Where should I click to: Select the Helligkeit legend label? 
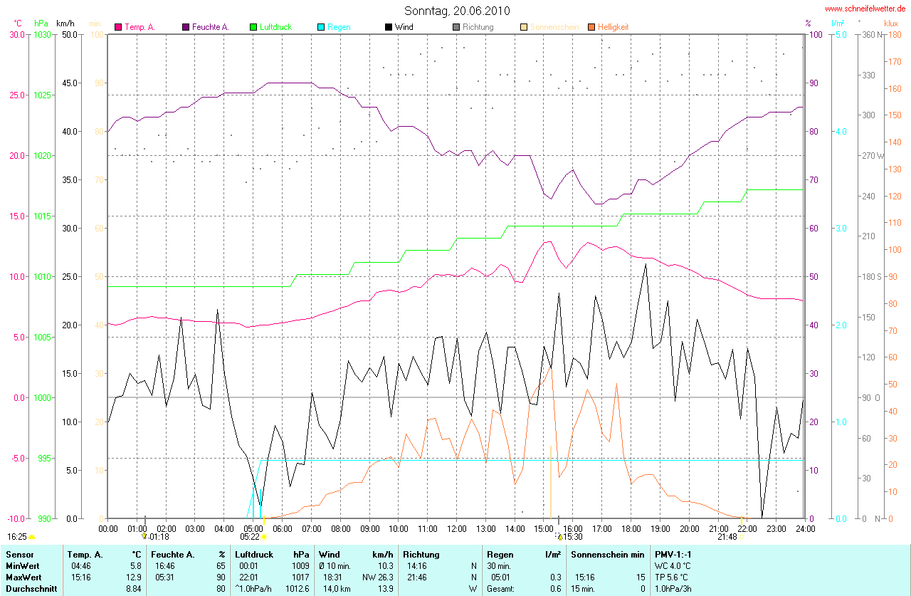[613, 27]
